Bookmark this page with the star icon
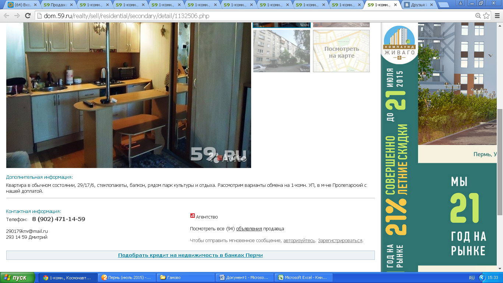The height and width of the screenshot is (283, 503). [486, 16]
